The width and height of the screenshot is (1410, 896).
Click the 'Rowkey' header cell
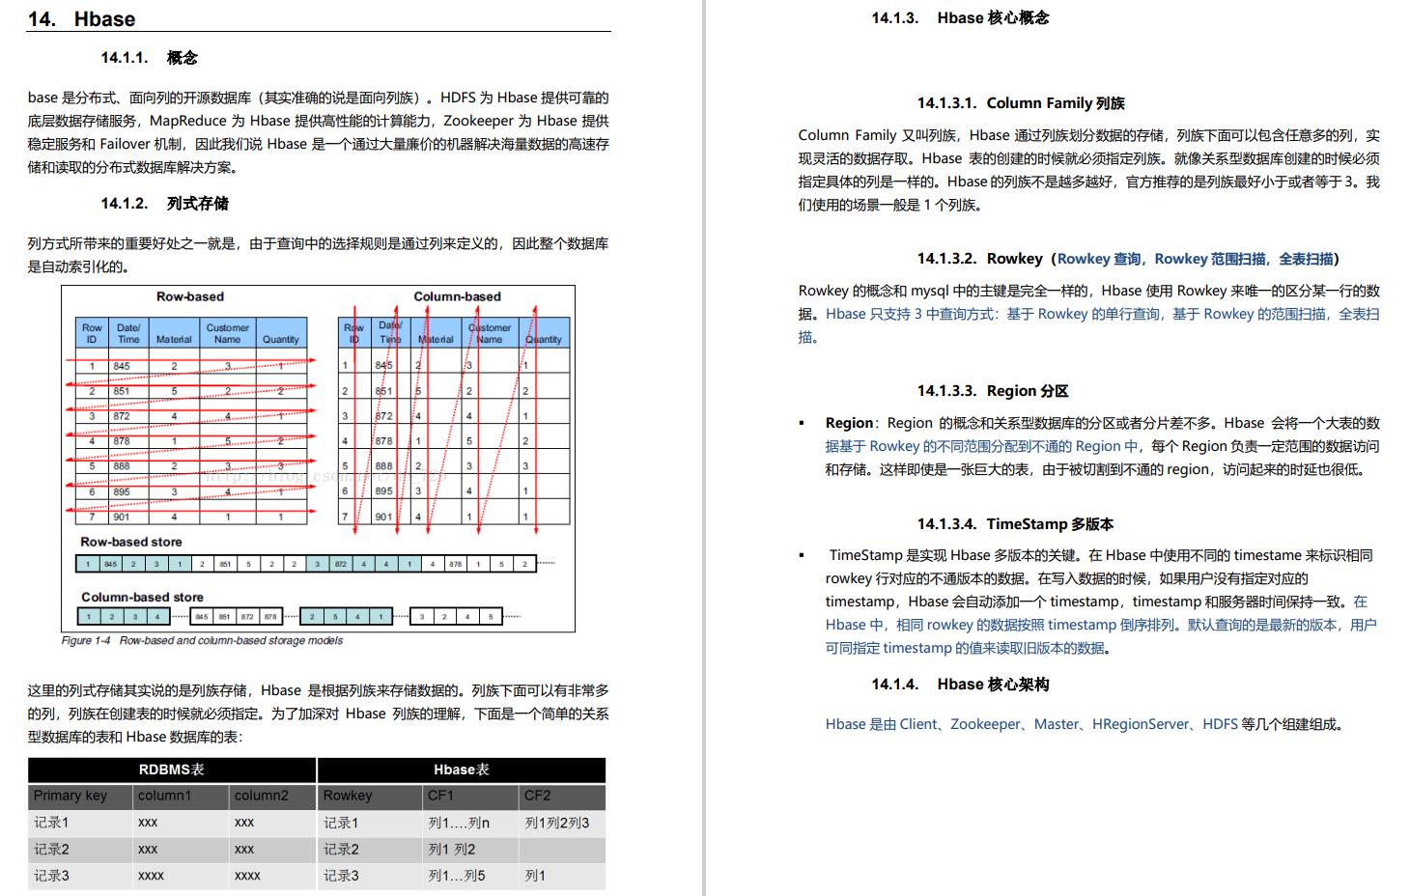click(x=370, y=797)
